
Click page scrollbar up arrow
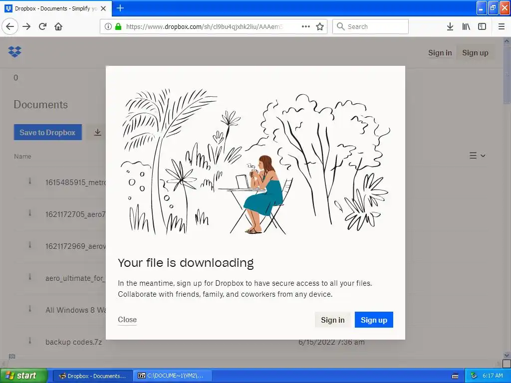507,41
